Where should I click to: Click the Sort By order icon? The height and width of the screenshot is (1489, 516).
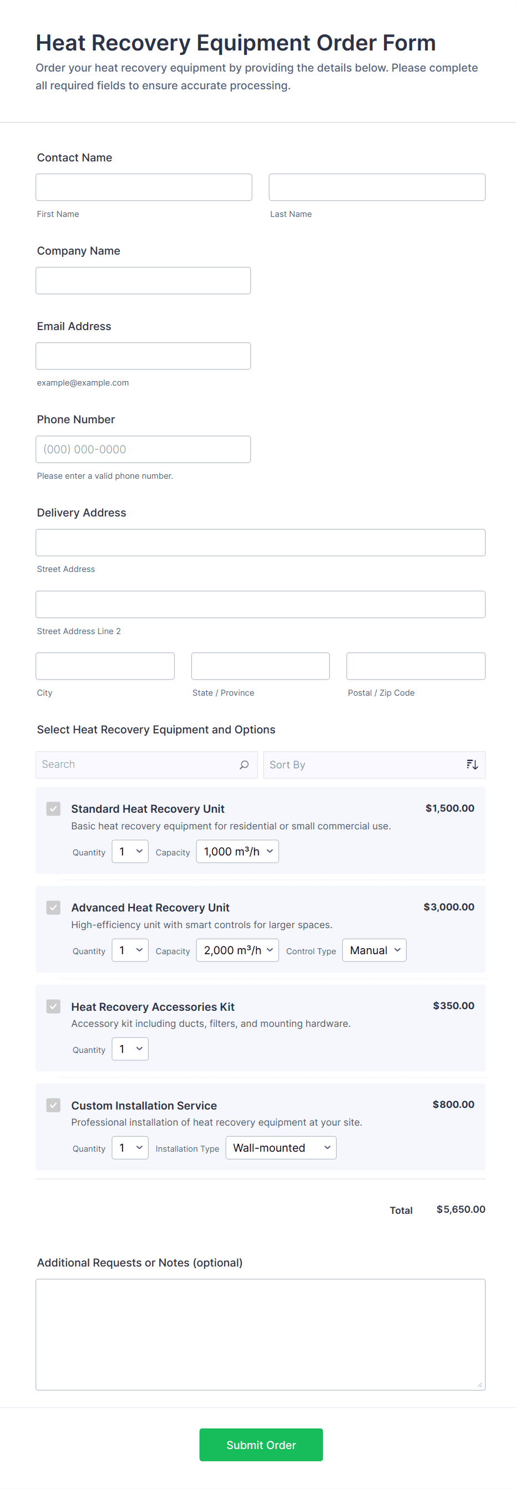click(472, 764)
